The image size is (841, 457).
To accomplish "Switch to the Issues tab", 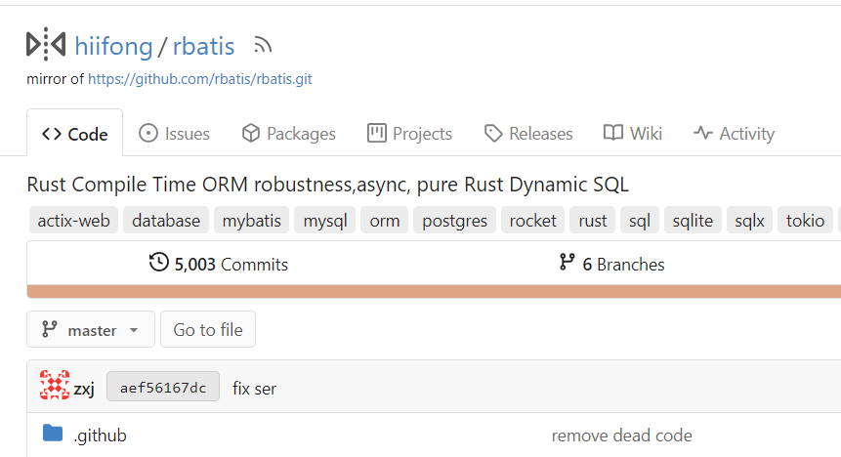I will pyautogui.click(x=174, y=134).
